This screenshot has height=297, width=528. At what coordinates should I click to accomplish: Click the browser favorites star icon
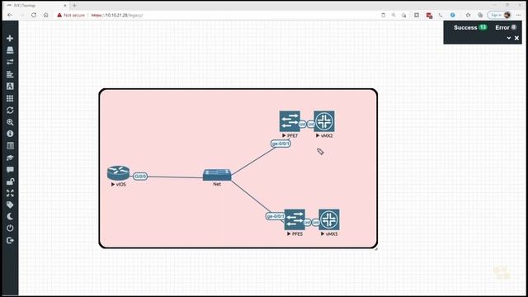(x=468, y=15)
